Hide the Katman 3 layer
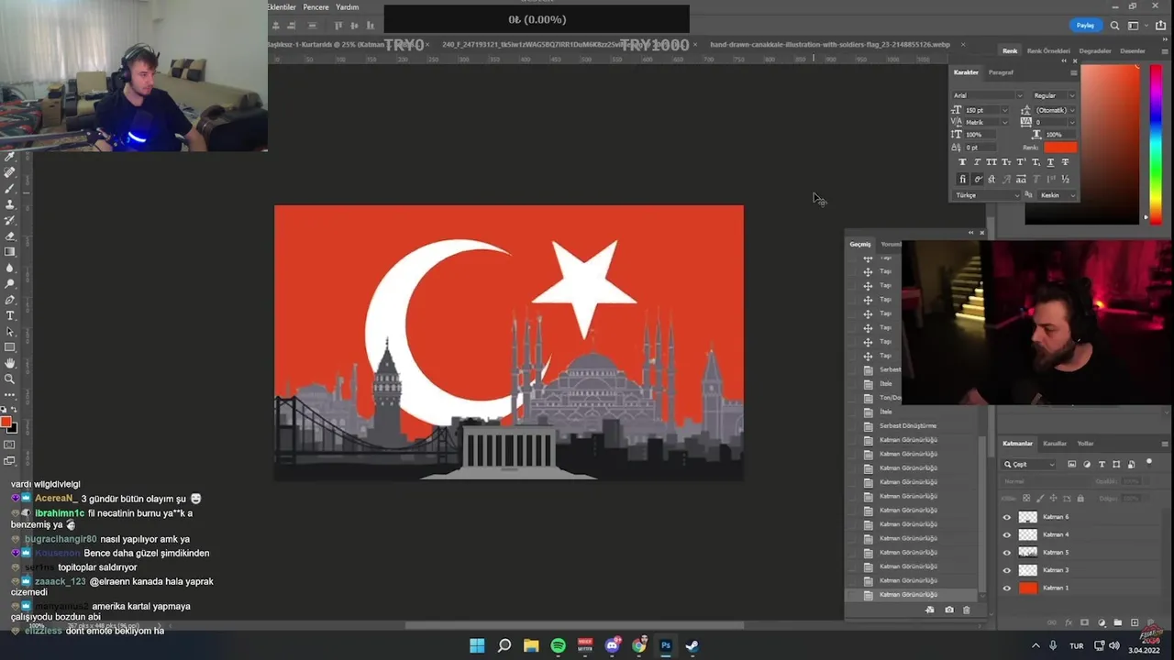Image resolution: width=1174 pixels, height=660 pixels. click(1007, 570)
